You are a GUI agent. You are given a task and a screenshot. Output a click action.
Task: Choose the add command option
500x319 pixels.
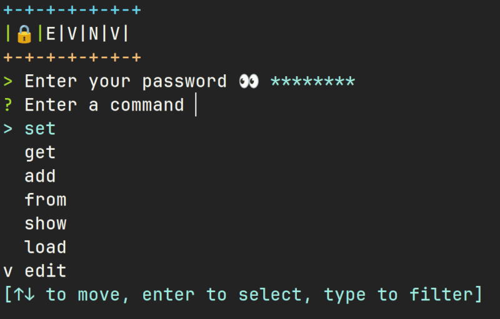(x=40, y=176)
